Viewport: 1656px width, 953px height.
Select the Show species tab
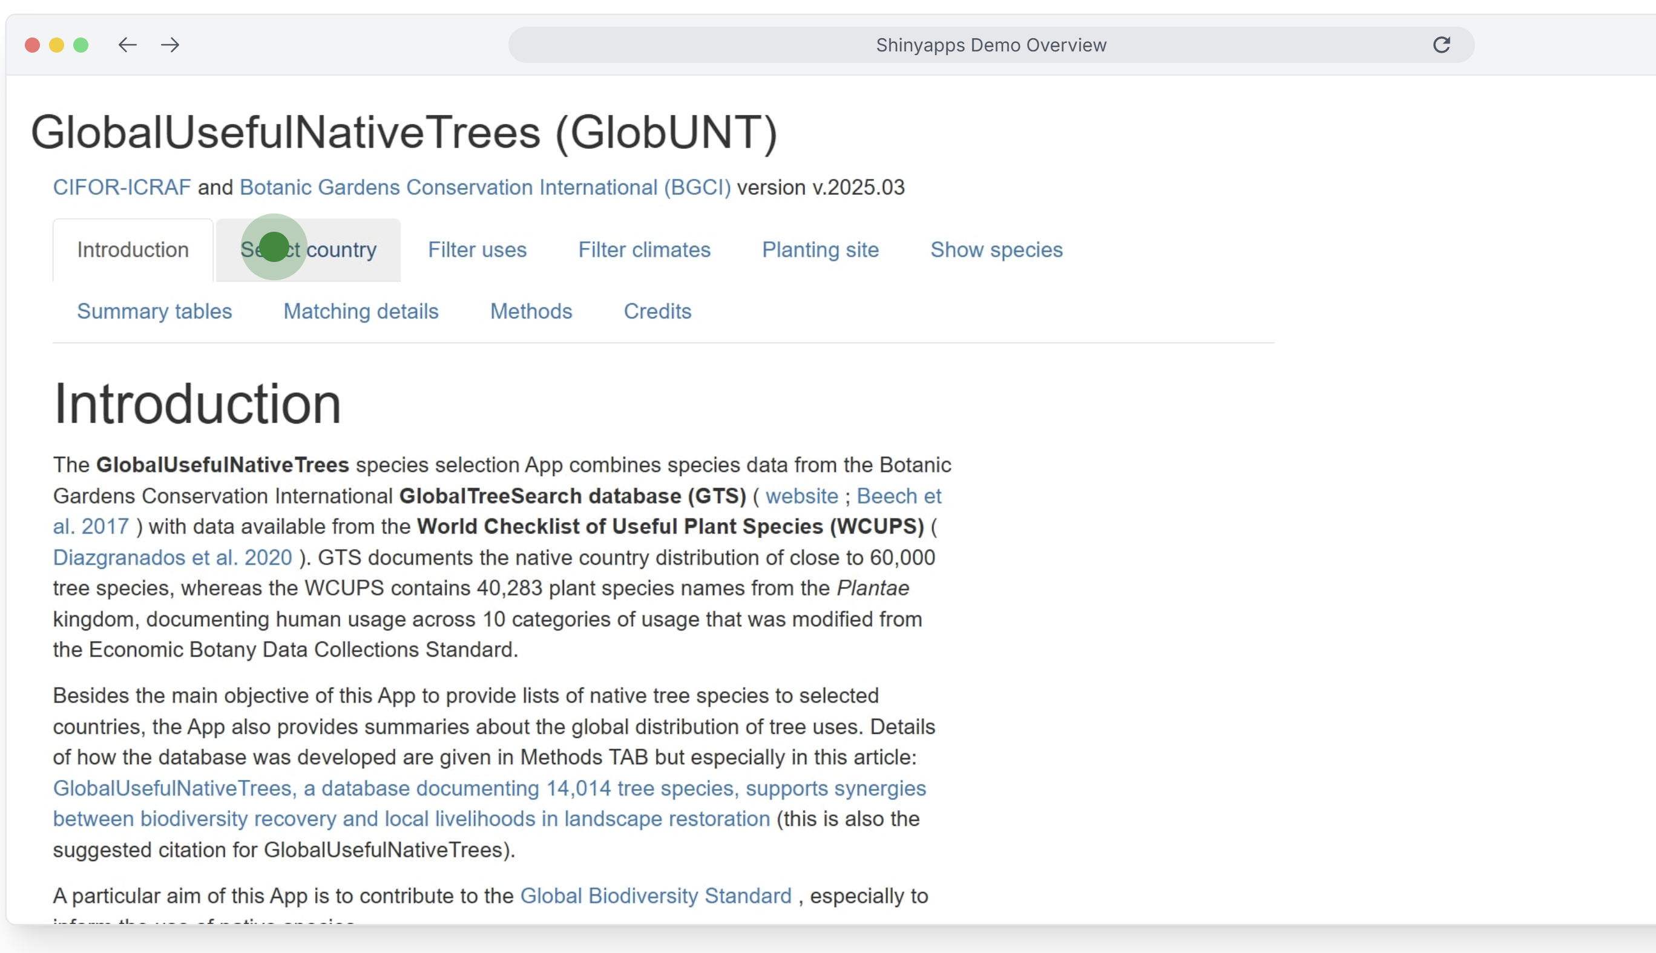click(996, 250)
